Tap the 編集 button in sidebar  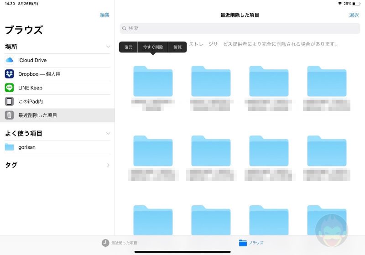105,15
